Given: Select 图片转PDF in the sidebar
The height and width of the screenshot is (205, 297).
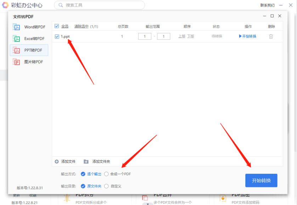Looking at the screenshot, I should click(29, 62).
